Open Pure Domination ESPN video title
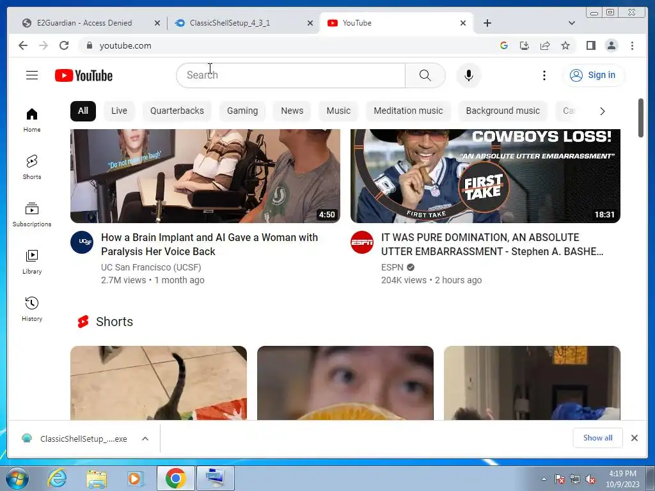This screenshot has width=655, height=491. click(492, 245)
